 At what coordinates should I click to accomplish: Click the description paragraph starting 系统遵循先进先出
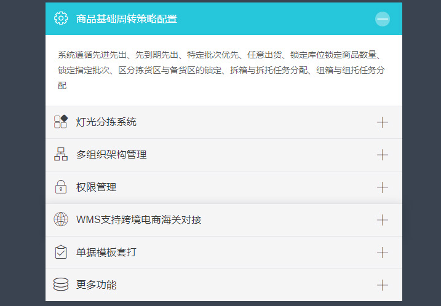click(221, 70)
